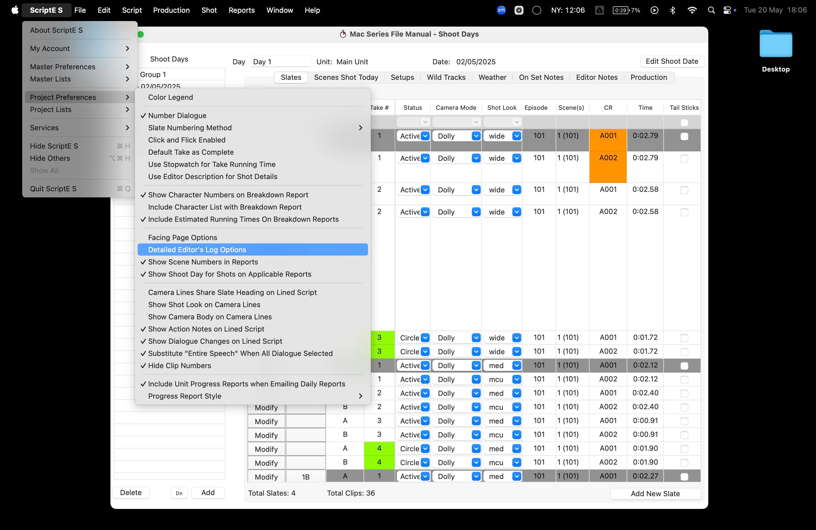Click the Bluetooth menu bar icon
This screenshot has width=816, height=530.
672,10
